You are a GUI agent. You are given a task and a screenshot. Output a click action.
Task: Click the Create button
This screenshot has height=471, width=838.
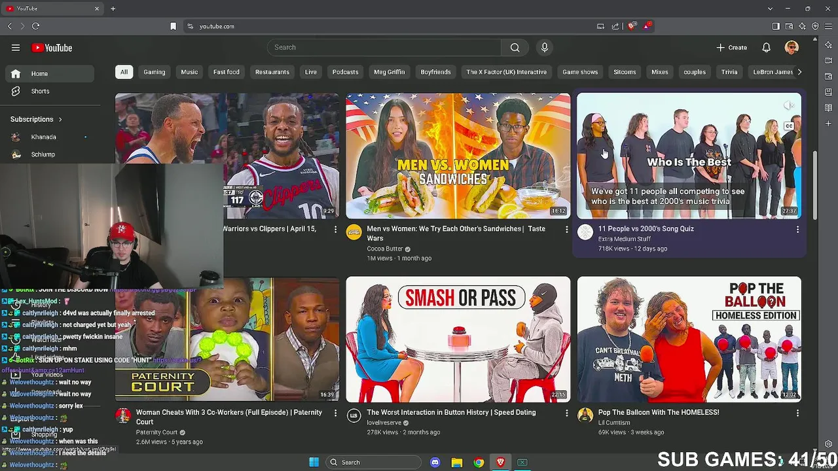click(x=731, y=48)
